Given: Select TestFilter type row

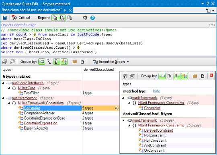Looking at the screenshot, I should [31, 93].
